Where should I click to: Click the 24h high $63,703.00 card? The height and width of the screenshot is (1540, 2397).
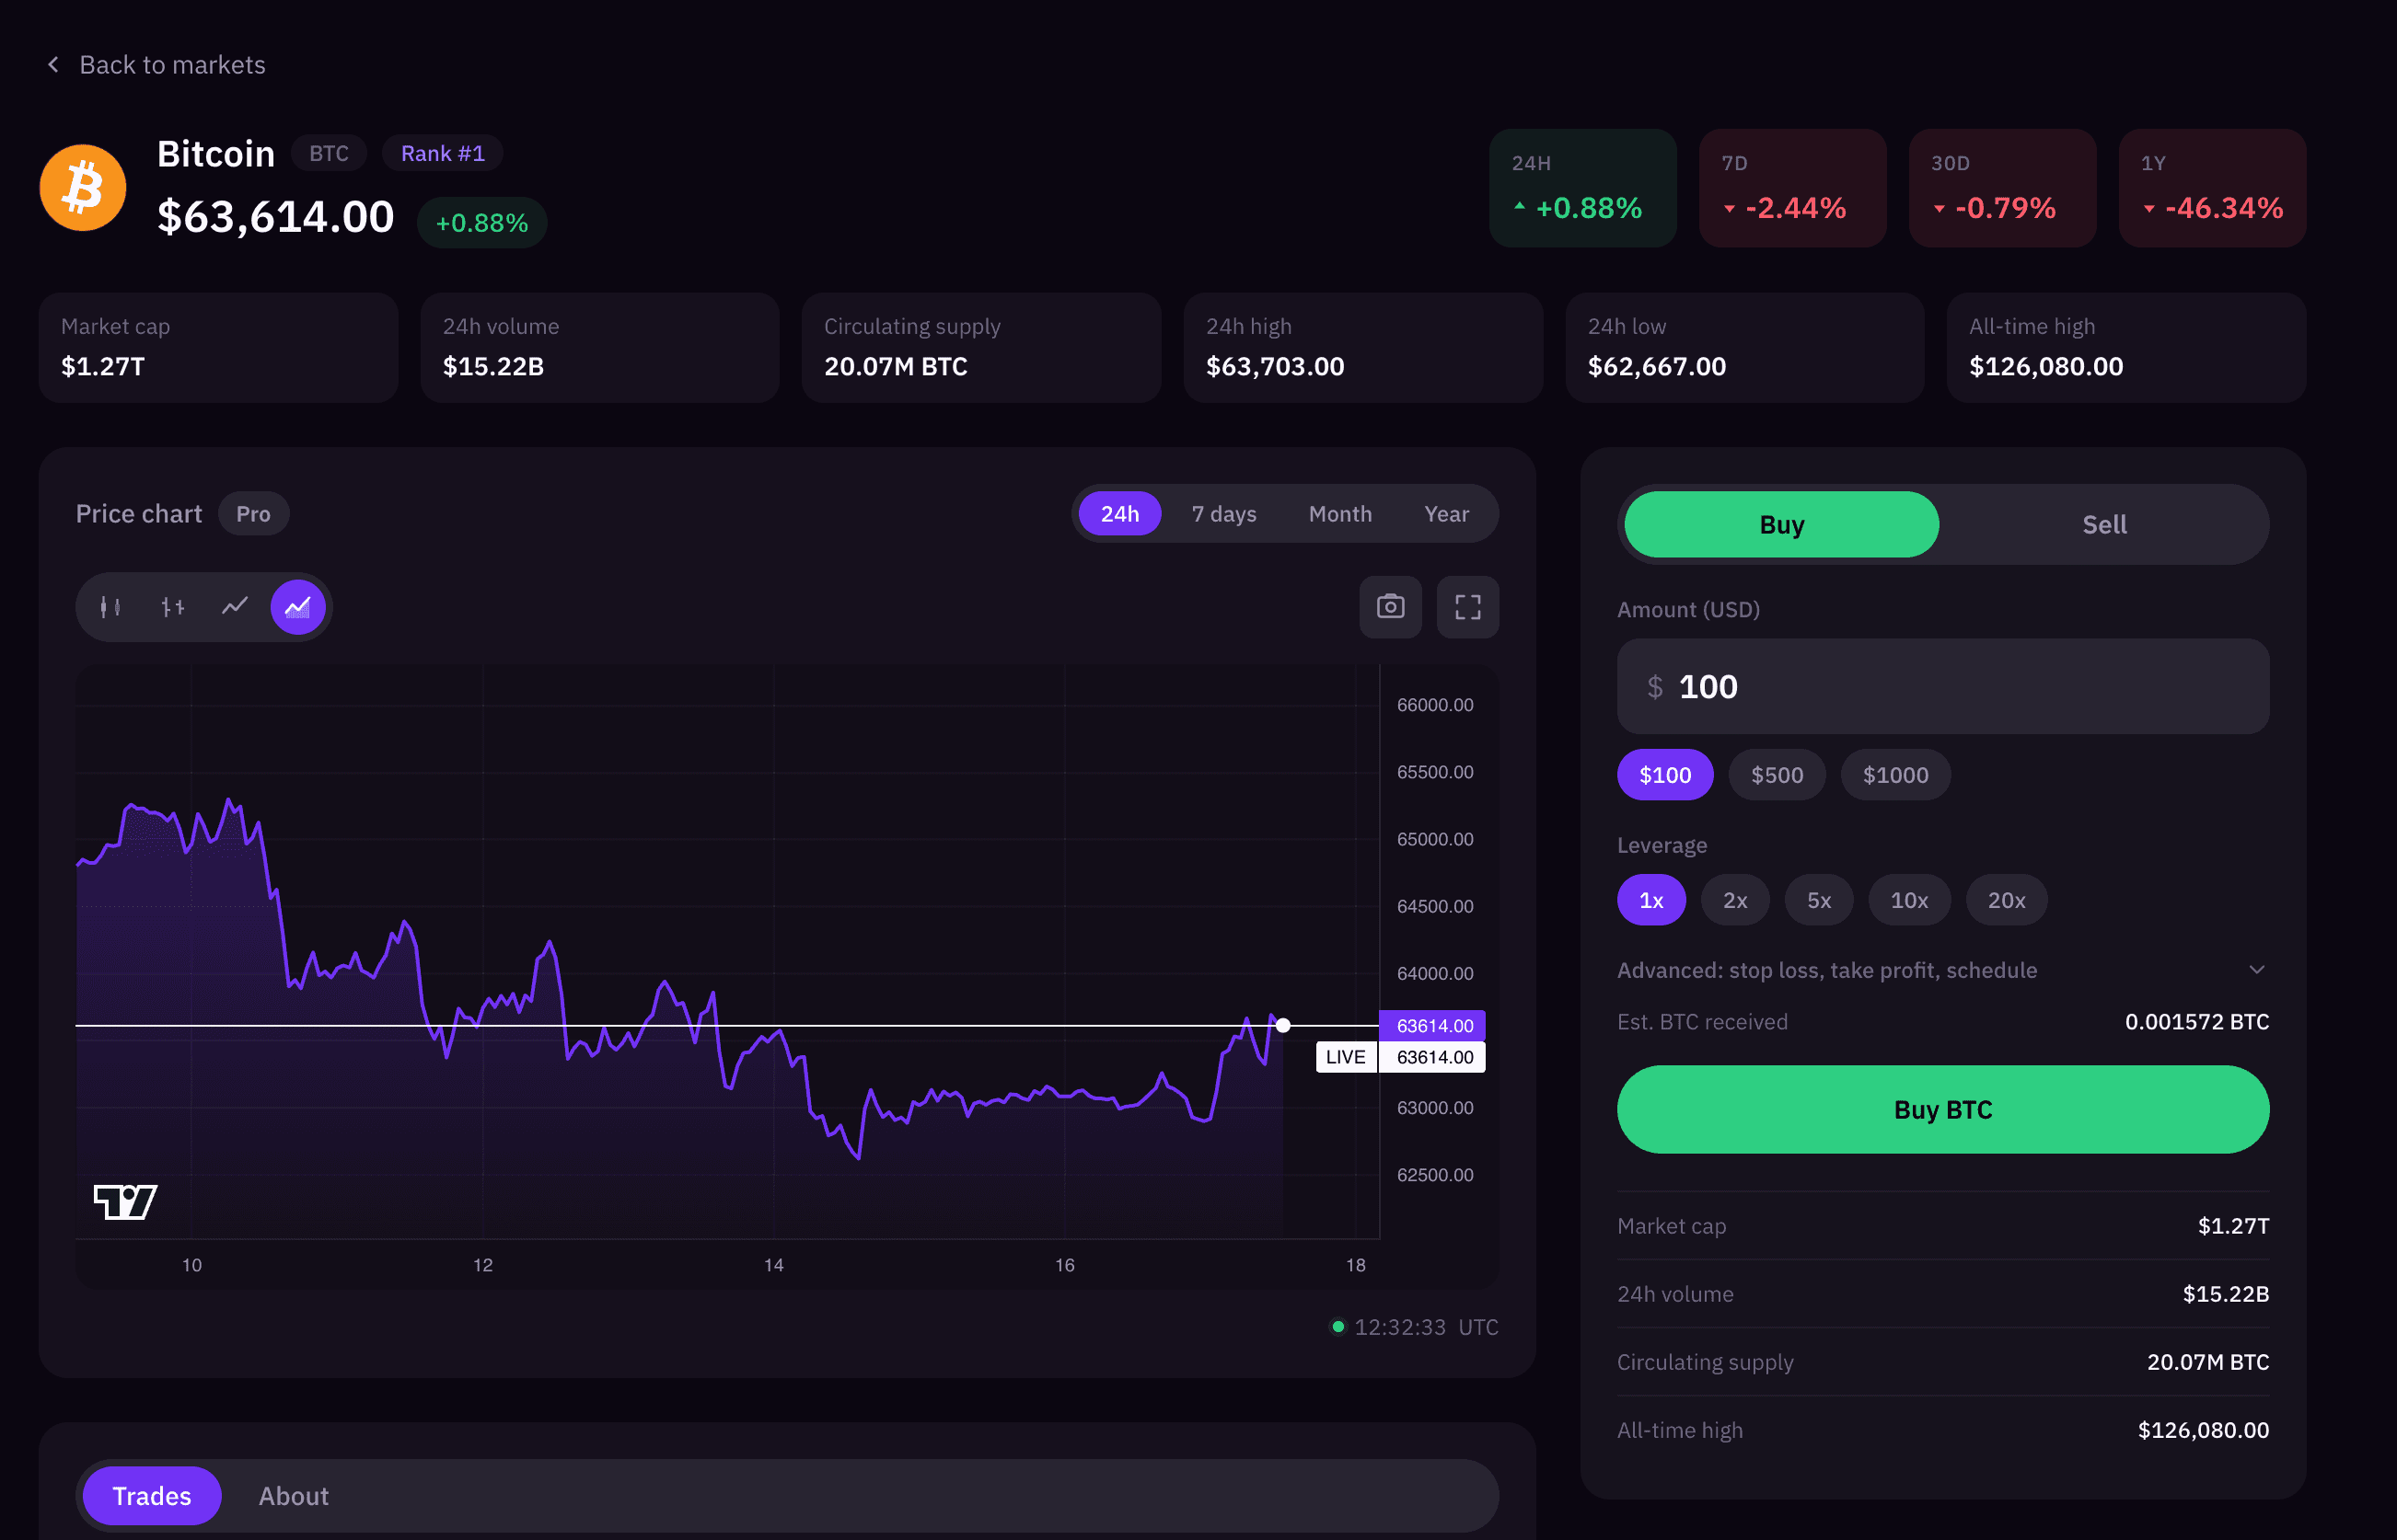[x=1362, y=348]
